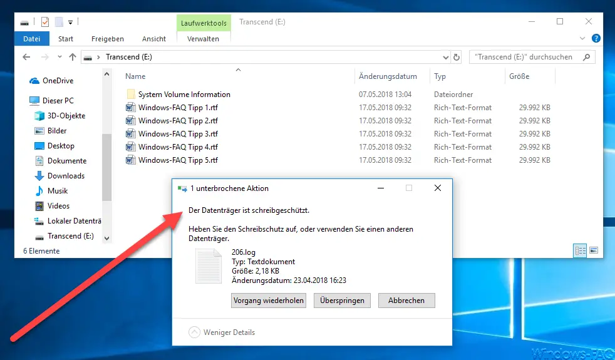
Task: Click the 6 Elemente status bar text
Action: coord(41,251)
